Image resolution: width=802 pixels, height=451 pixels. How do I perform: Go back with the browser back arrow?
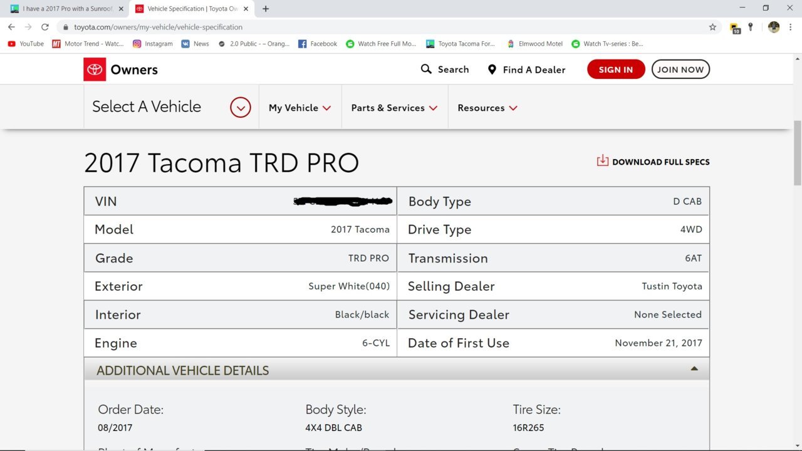point(11,27)
